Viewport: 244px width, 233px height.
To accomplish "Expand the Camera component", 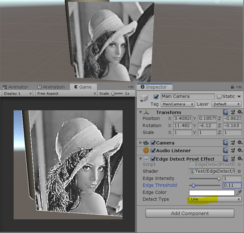I will click(x=140, y=143).
